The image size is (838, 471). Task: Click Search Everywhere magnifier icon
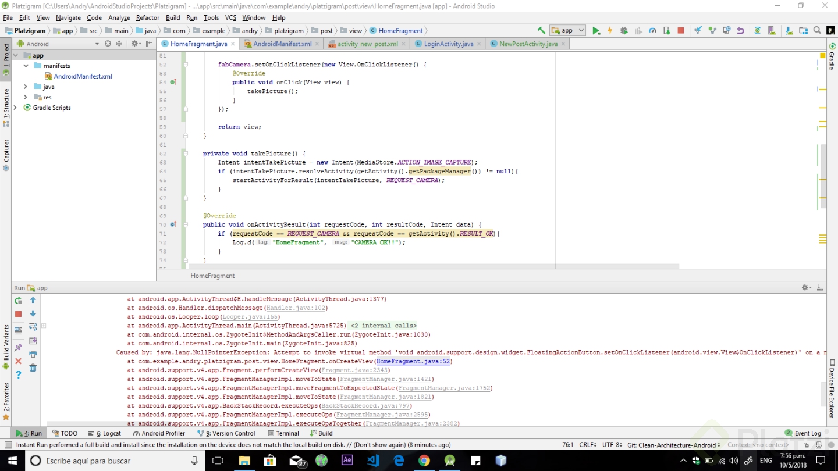point(817,31)
